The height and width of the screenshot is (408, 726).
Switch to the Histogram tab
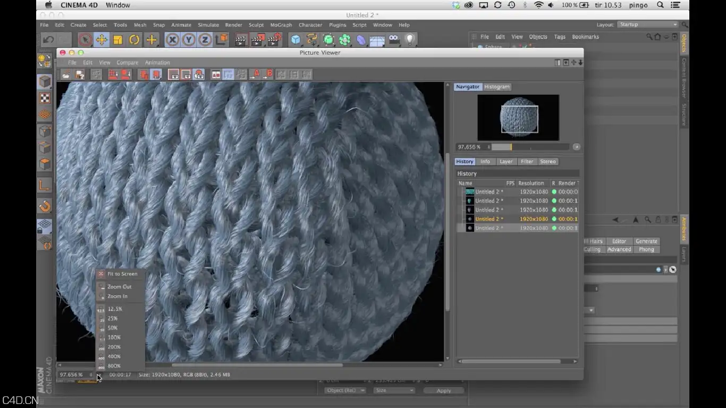pos(497,87)
